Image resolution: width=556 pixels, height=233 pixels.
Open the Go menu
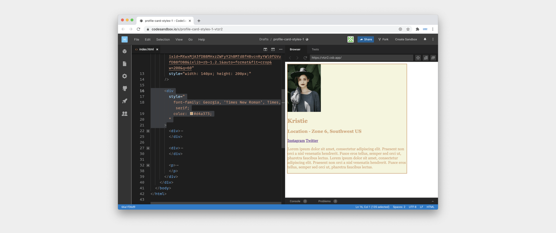pyautogui.click(x=190, y=39)
